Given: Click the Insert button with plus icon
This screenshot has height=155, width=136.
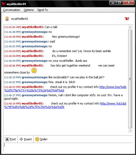Looking at the screenshot, I should pyautogui.click(x=26, y=139).
